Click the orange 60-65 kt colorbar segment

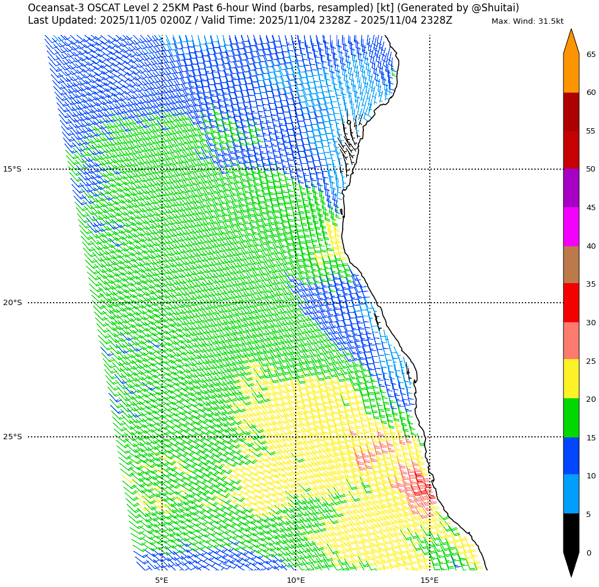571,73
